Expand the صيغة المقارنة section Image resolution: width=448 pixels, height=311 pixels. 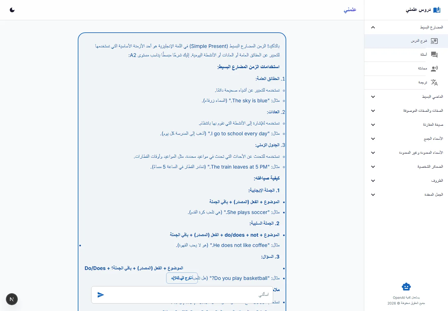tap(406, 125)
